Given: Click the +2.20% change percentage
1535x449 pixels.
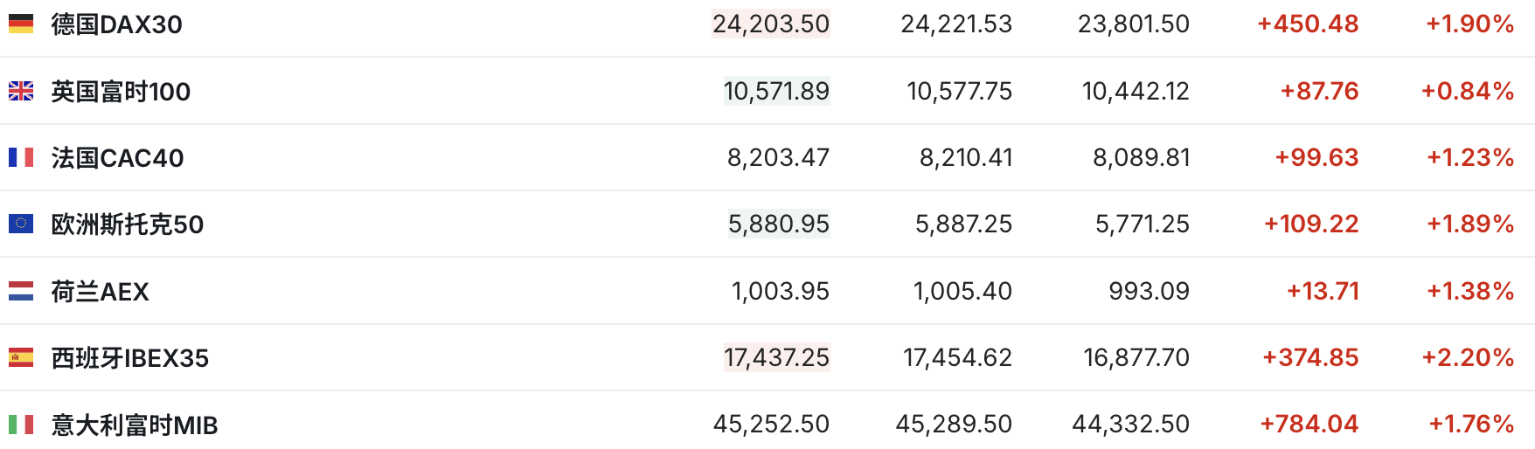Looking at the screenshot, I should click(x=1467, y=357).
